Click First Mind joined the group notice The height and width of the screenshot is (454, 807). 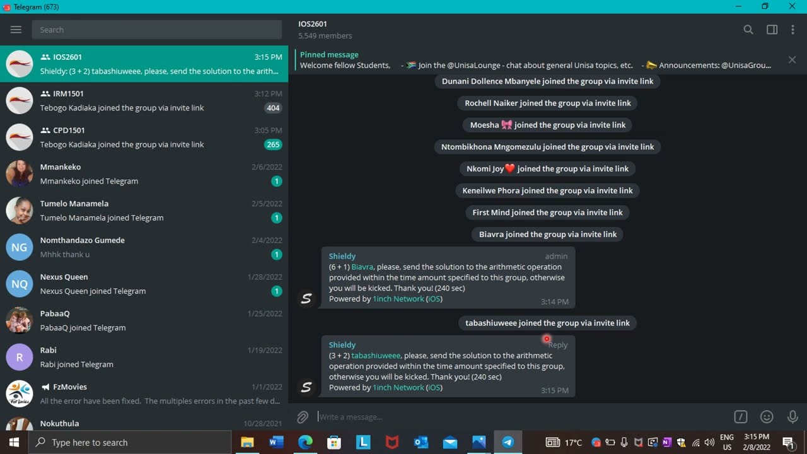pyautogui.click(x=548, y=212)
